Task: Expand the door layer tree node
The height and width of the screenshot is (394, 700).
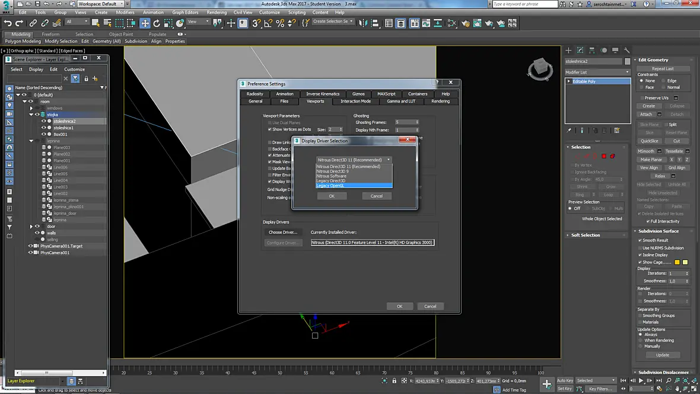Action: (31, 227)
